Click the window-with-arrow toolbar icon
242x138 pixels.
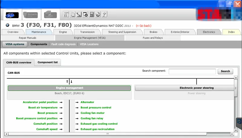point(85,14)
